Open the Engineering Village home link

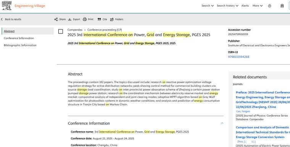[x=30, y=6]
